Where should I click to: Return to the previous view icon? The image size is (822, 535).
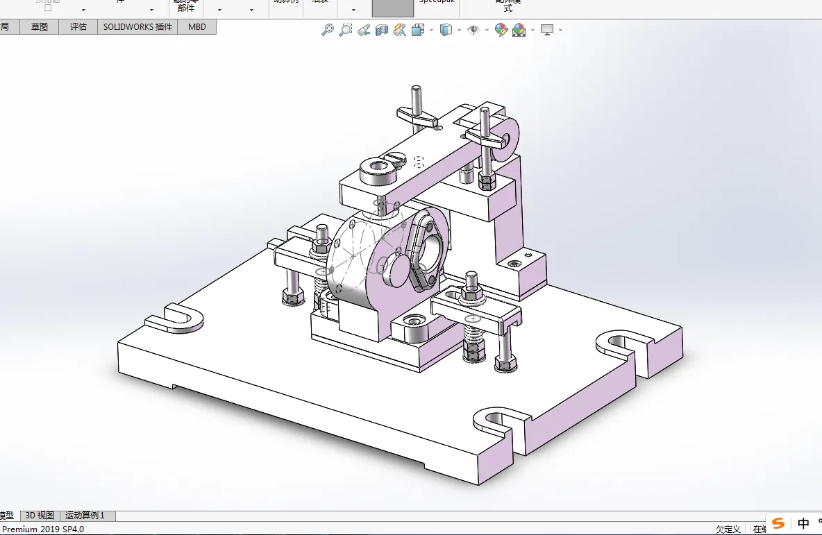[x=364, y=30]
